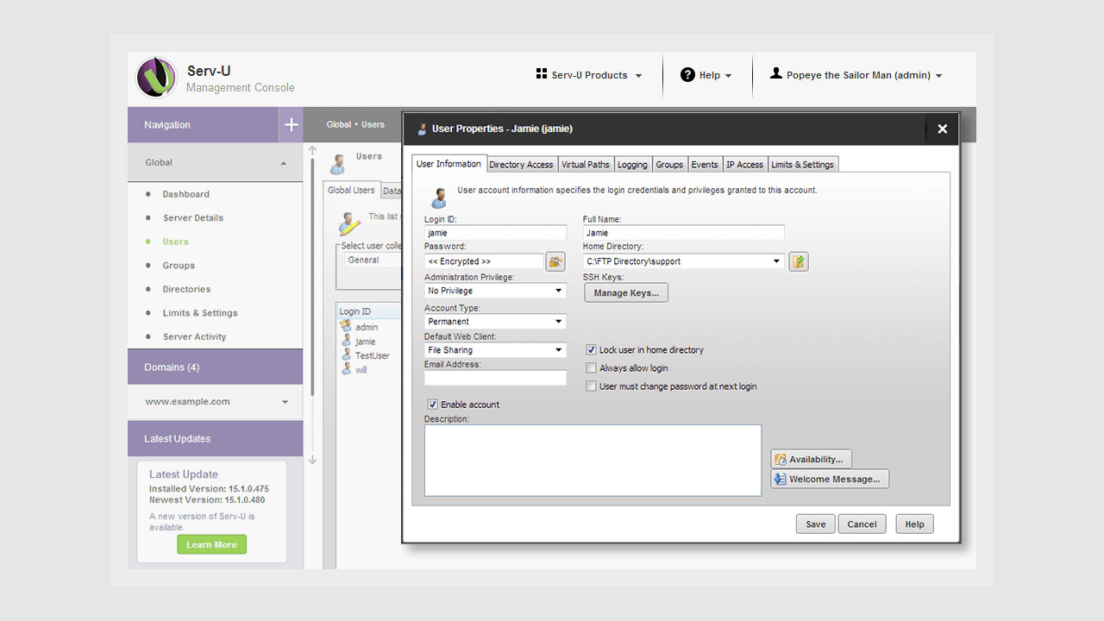Screen dimensions: 1104x621
Task: Click the browse icon next to Home Directory
Action: 799,261
